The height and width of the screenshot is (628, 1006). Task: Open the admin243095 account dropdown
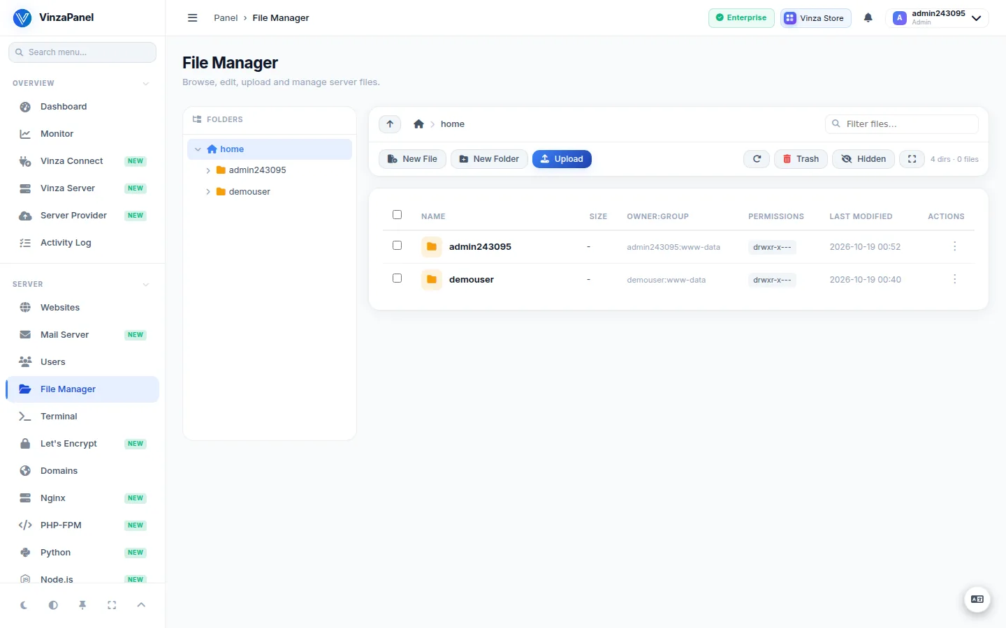[938, 18]
